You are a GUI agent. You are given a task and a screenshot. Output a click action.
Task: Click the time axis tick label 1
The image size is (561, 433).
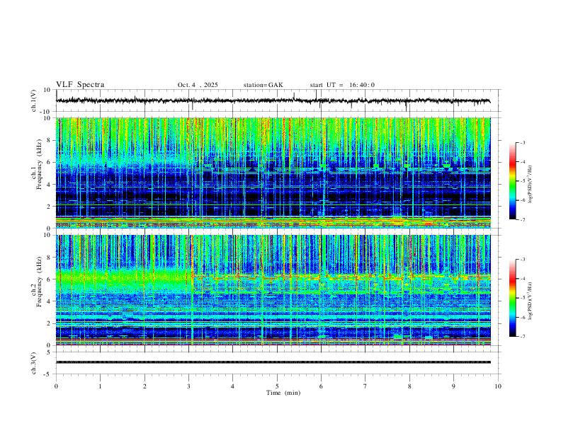pos(100,386)
